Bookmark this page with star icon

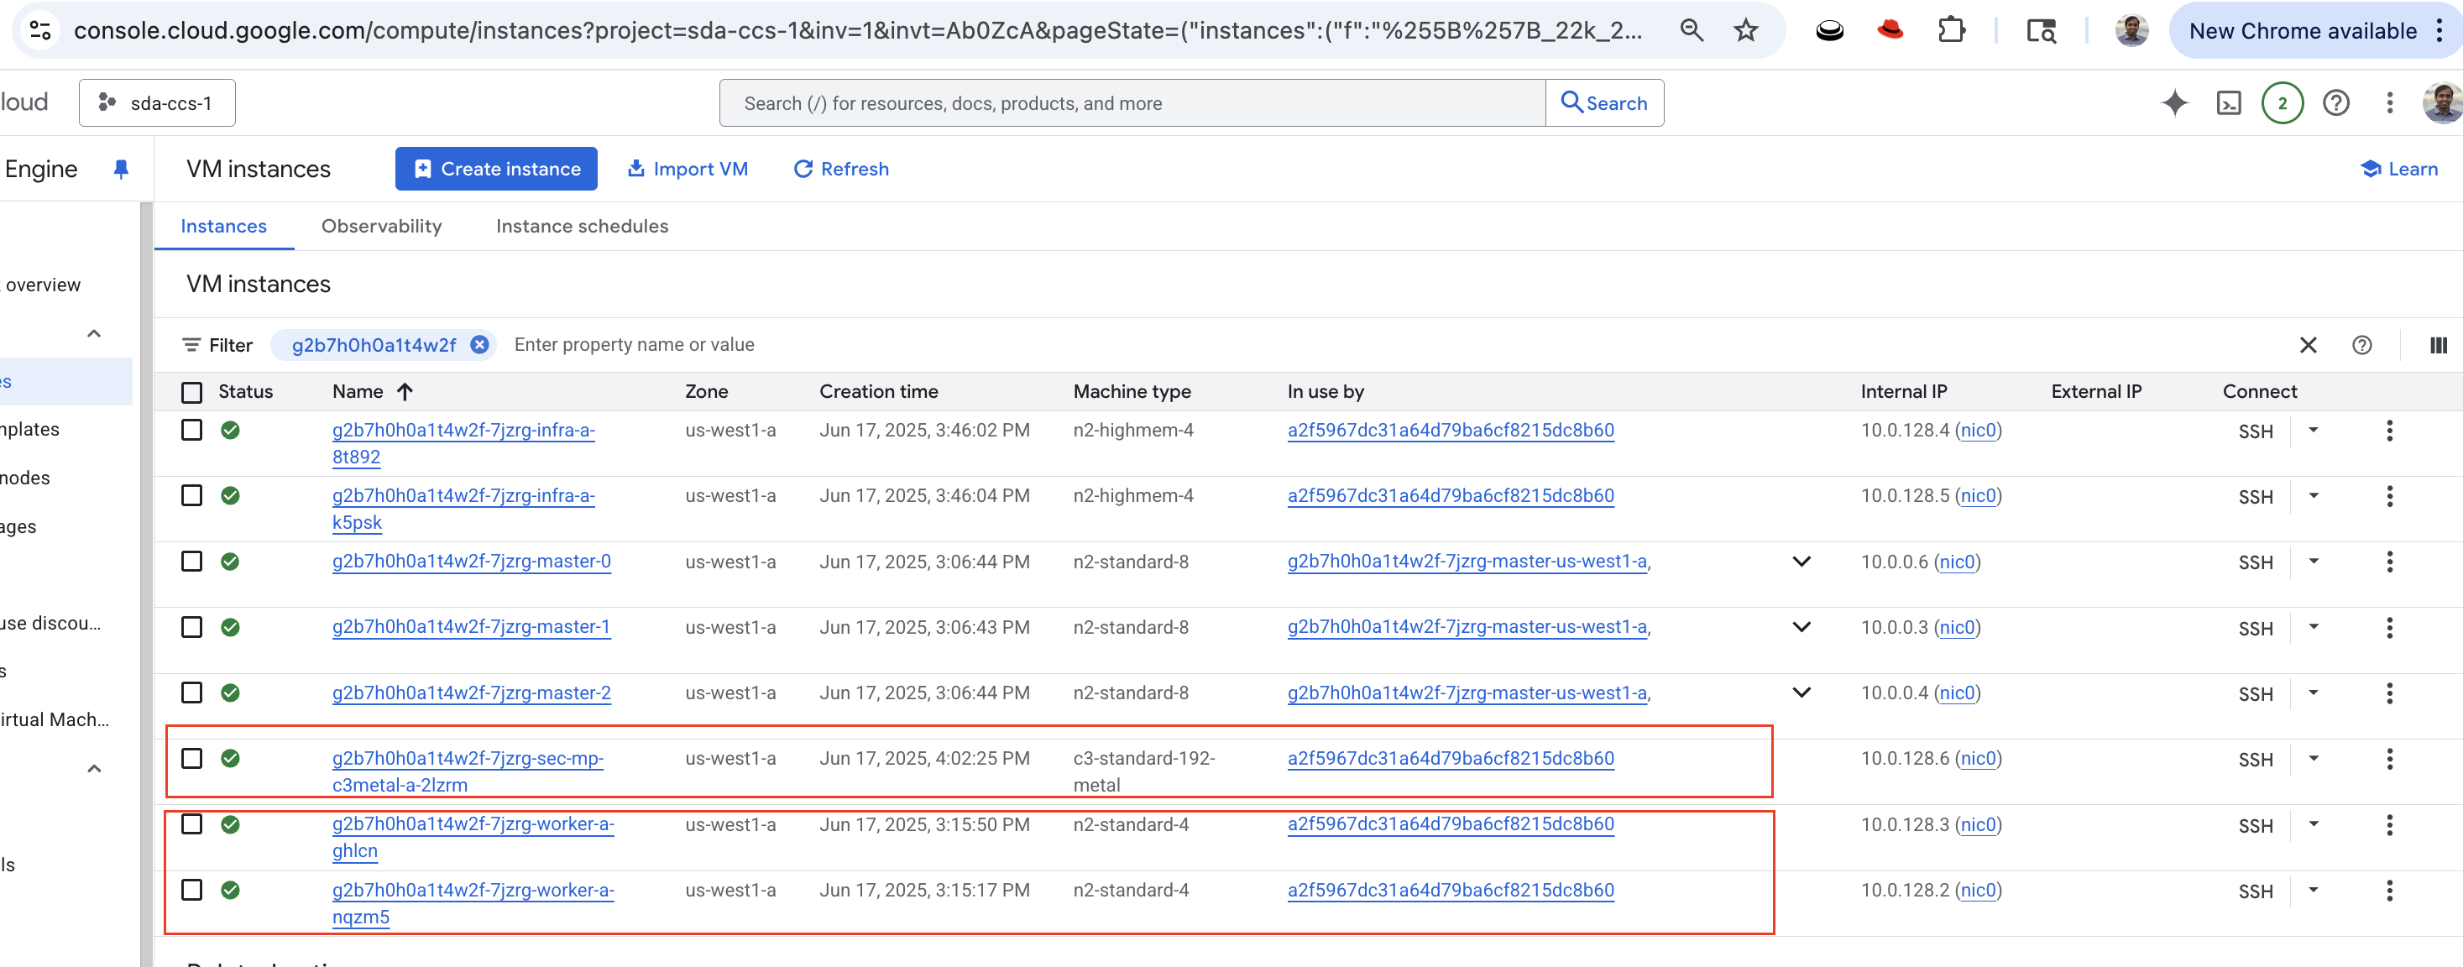pyautogui.click(x=1745, y=30)
